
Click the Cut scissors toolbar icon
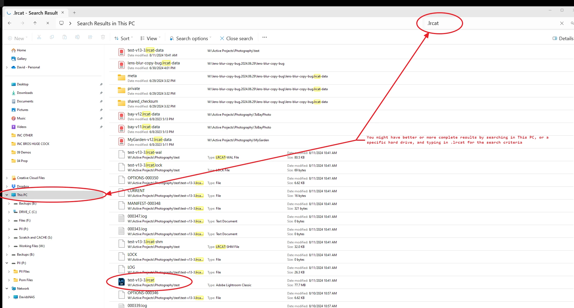[x=39, y=38]
